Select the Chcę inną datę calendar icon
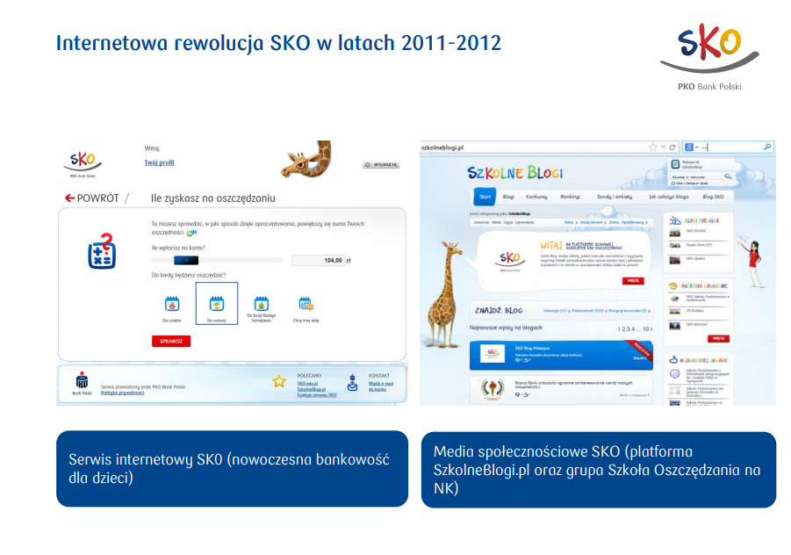 (x=306, y=304)
